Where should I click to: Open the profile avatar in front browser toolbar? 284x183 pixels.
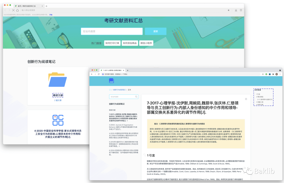[277, 74]
